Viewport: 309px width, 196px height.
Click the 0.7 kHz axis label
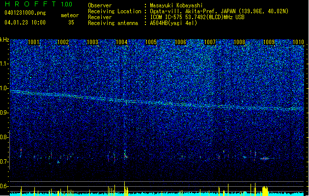coord(4,162)
